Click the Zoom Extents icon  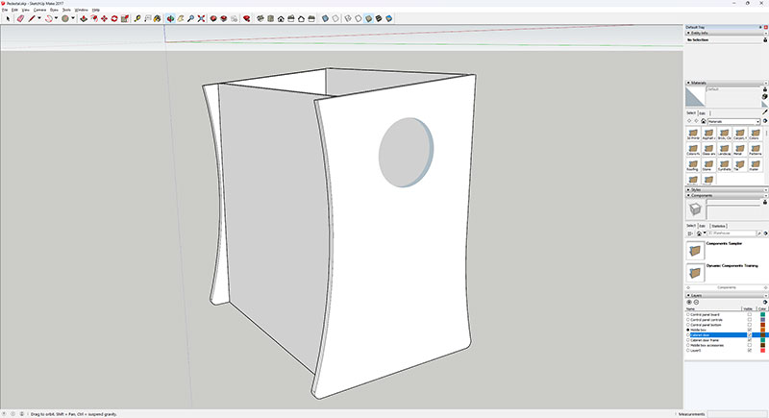pyautogui.click(x=201, y=18)
